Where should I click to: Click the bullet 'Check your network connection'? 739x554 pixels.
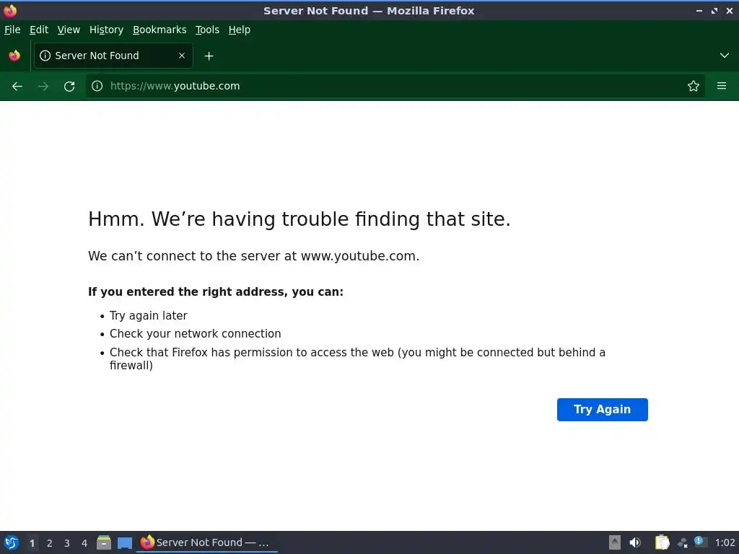(x=195, y=333)
